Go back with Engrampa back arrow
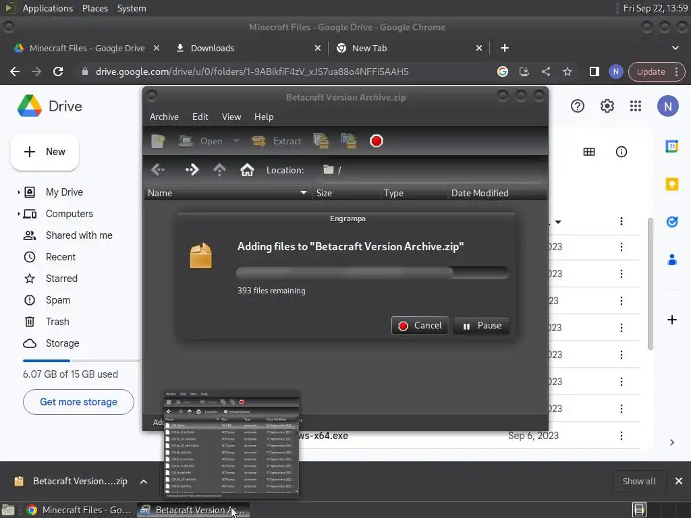This screenshot has height=518, width=691. coord(158,169)
